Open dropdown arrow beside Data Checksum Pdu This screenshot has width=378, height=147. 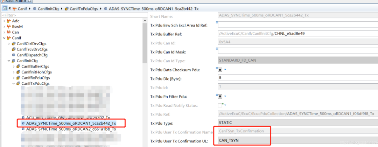click(x=225, y=70)
